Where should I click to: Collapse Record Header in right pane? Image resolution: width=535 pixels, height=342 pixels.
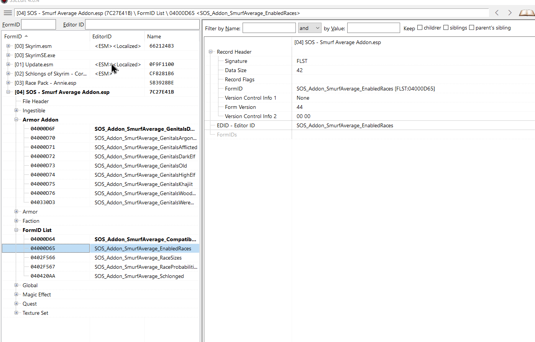[210, 52]
